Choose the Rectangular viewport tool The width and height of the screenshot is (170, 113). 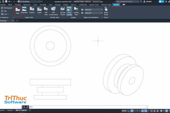click(x=7, y=8)
